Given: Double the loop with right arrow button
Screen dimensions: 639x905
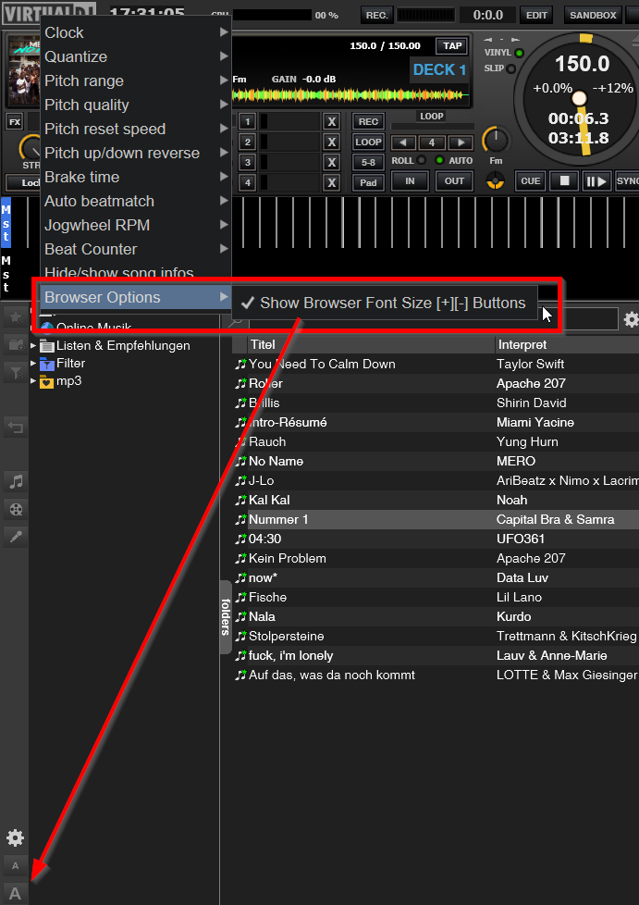Looking at the screenshot, I should [x=461, y=143].
